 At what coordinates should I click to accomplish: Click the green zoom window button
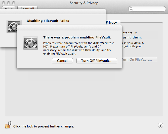[14, 3]
